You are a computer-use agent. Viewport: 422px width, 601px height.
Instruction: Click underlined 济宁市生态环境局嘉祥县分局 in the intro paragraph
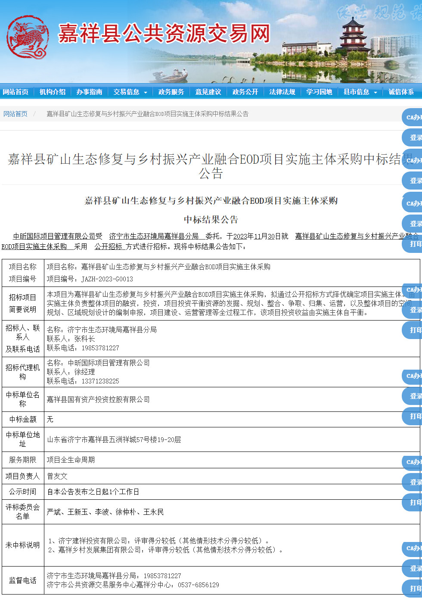point(154,236)
